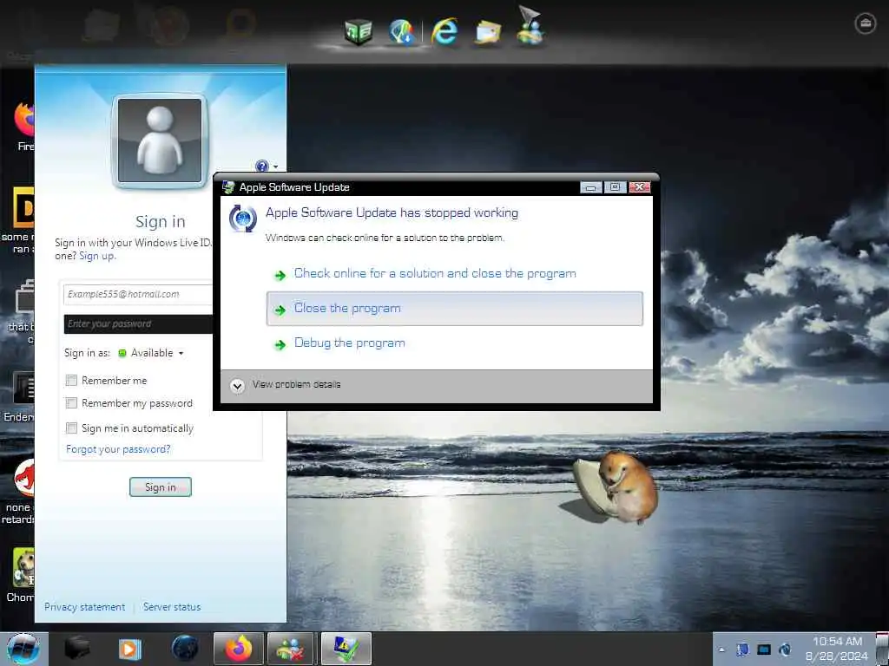Check Remember my password
The height and width of the screenshot is (666, 889).
pyautogui.click(x=71, y=403)
